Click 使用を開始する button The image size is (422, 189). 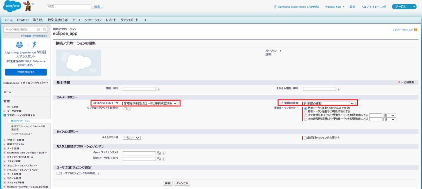pos(26,72)
